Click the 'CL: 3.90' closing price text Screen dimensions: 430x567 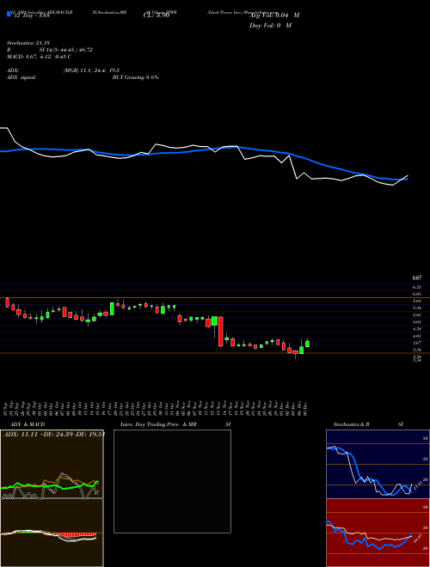pyautogui.click(x=157, y=15)
